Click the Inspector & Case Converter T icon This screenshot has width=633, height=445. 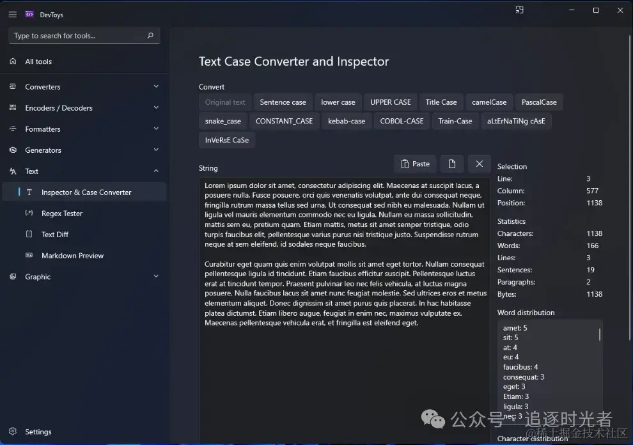coord(29,192)
